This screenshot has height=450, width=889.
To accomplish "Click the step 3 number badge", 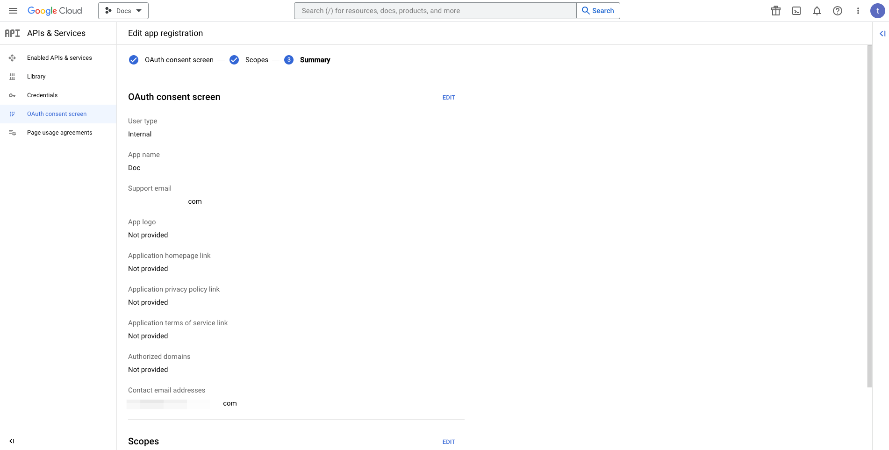I will pos(289,60).
